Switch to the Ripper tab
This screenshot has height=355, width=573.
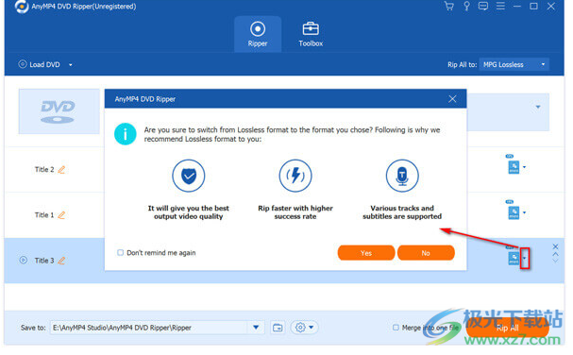(258, 34)
